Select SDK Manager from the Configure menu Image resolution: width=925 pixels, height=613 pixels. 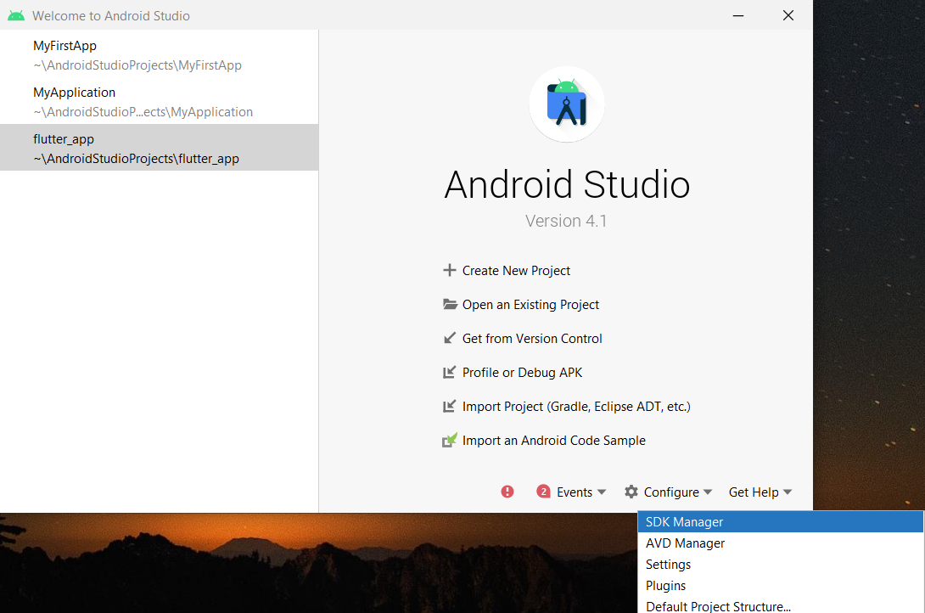(780, 522)
